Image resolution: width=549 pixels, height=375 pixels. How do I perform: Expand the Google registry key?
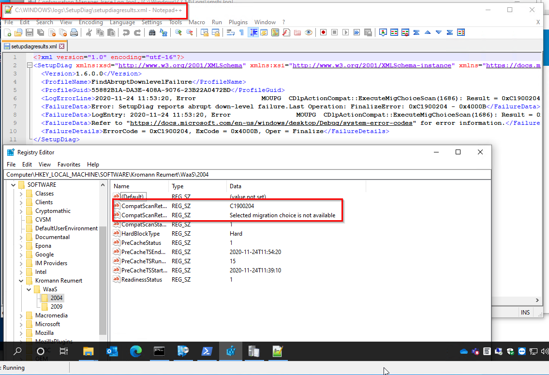[21, 255]
